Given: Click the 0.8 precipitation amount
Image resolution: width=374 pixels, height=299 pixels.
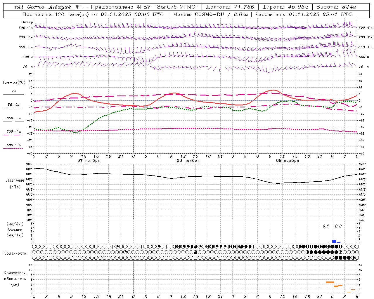Looking at the screenshot, I should 338,226.
